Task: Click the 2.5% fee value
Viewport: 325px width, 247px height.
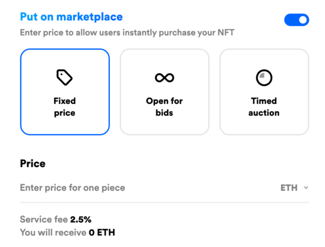Action: pyautogui.click(x=81, y=220)
